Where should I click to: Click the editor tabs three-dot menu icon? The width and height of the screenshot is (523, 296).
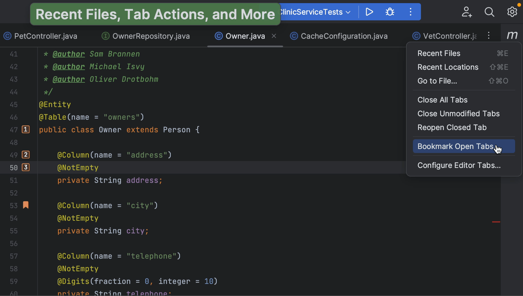click(489, 35)
